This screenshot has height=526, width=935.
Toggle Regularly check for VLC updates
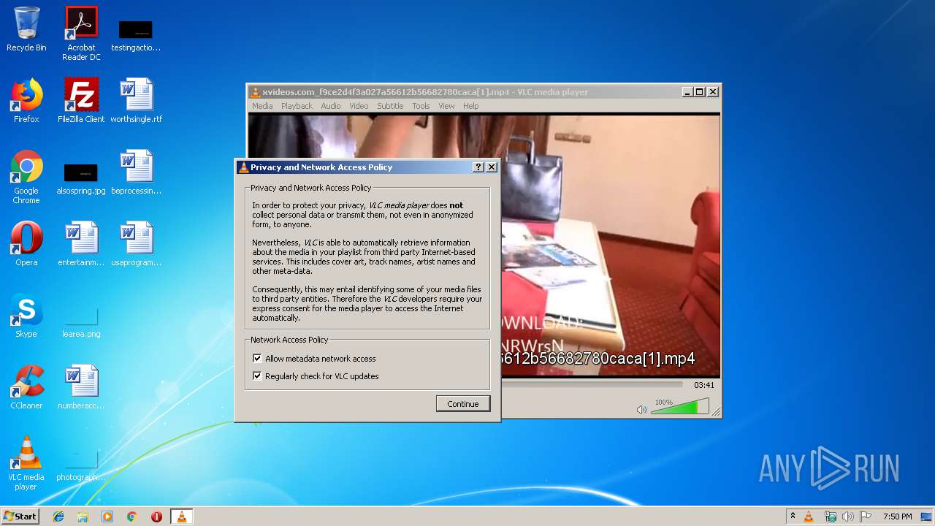(x=257, y=376)
